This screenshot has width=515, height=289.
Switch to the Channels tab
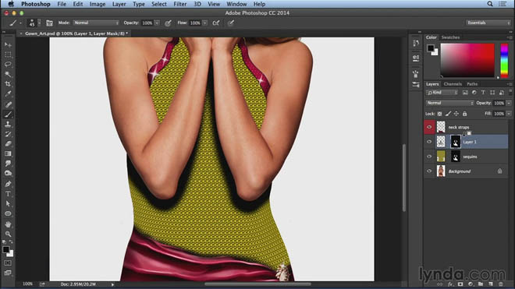[453, 84]
